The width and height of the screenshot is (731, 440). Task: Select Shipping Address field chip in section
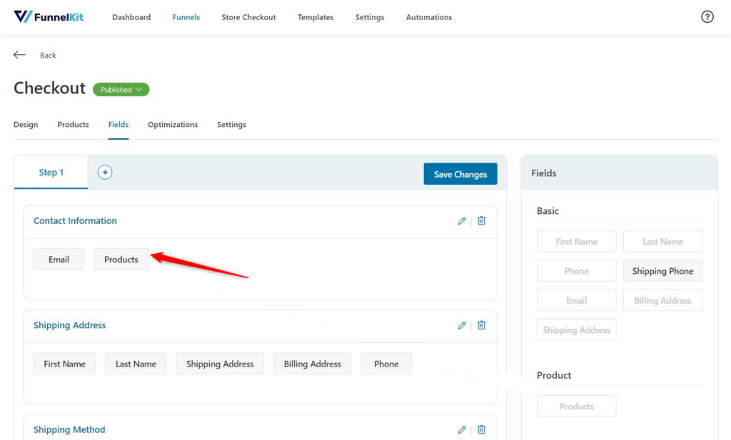(x=220, y=364)
